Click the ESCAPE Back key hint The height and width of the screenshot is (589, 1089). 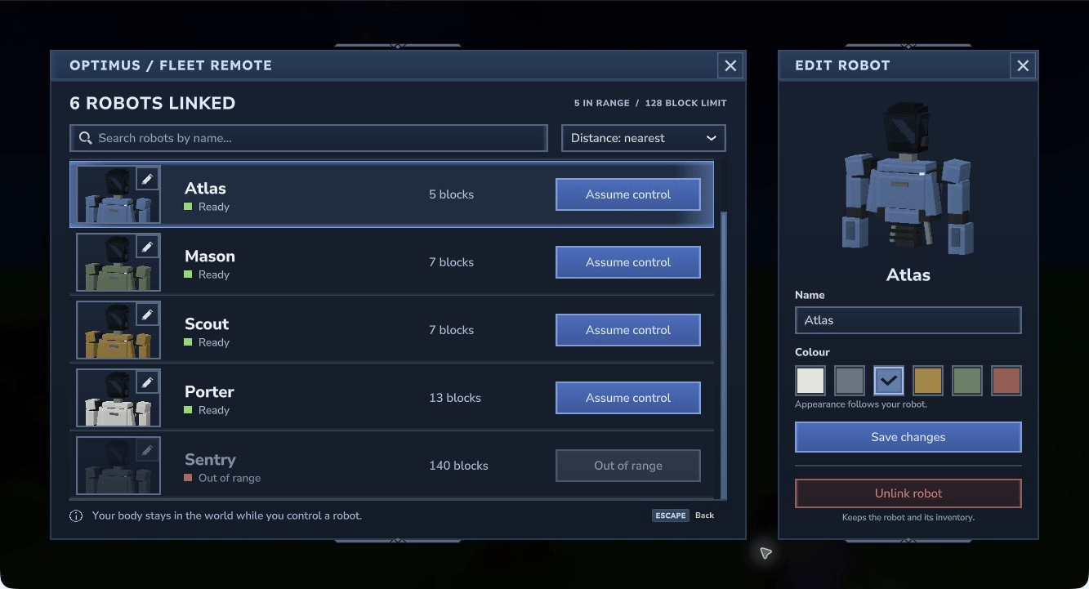point(683,515)
